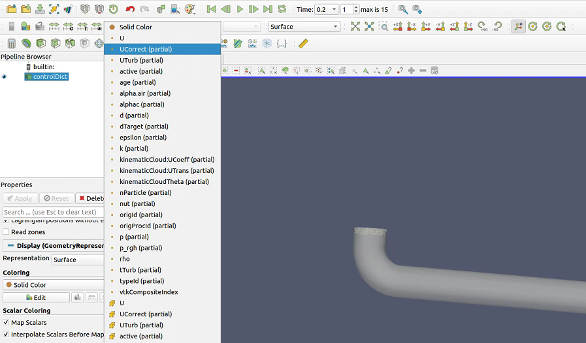Click the Find Data magnifier icon
586x343 pixels.
point(403,9)
